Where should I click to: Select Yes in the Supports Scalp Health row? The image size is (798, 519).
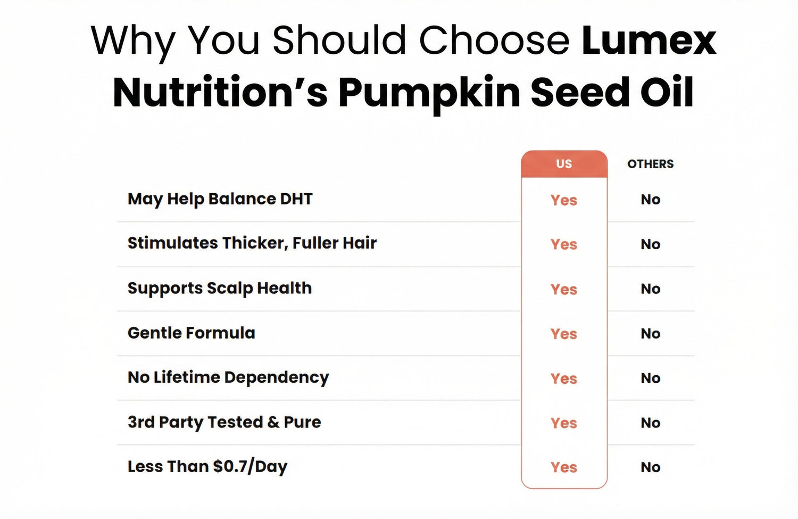point(564,289)
